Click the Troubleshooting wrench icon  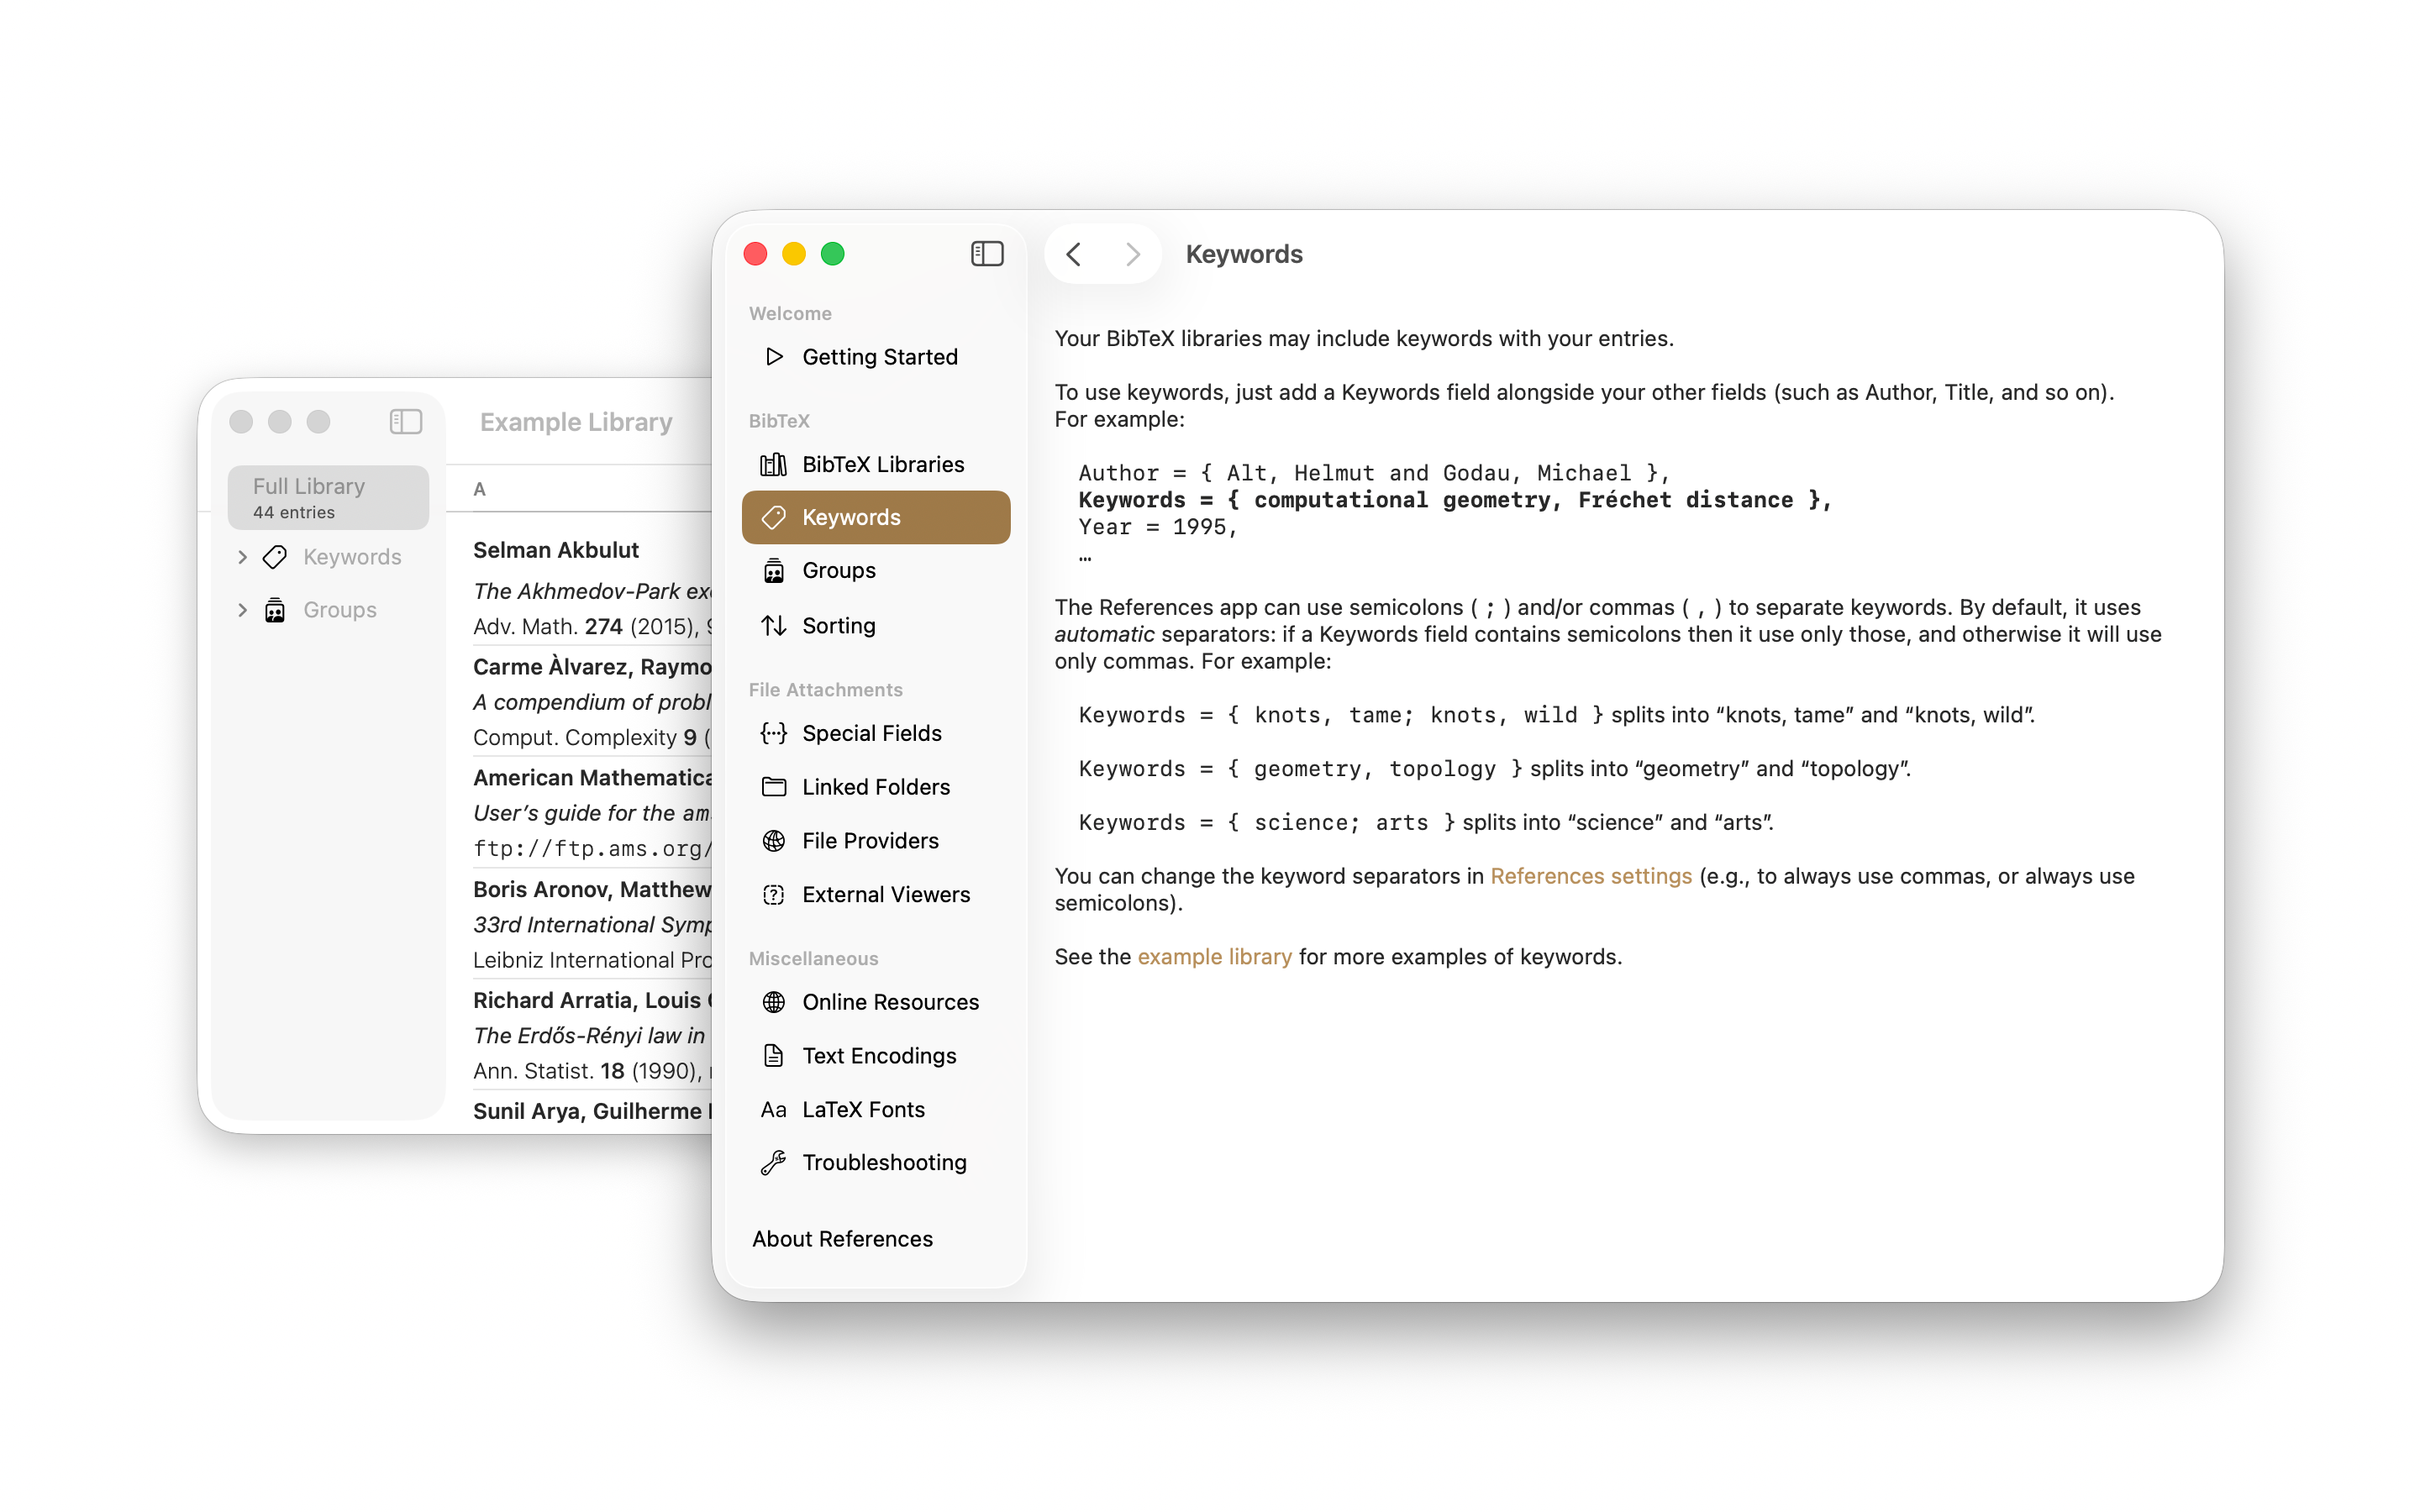[773, 1162]
